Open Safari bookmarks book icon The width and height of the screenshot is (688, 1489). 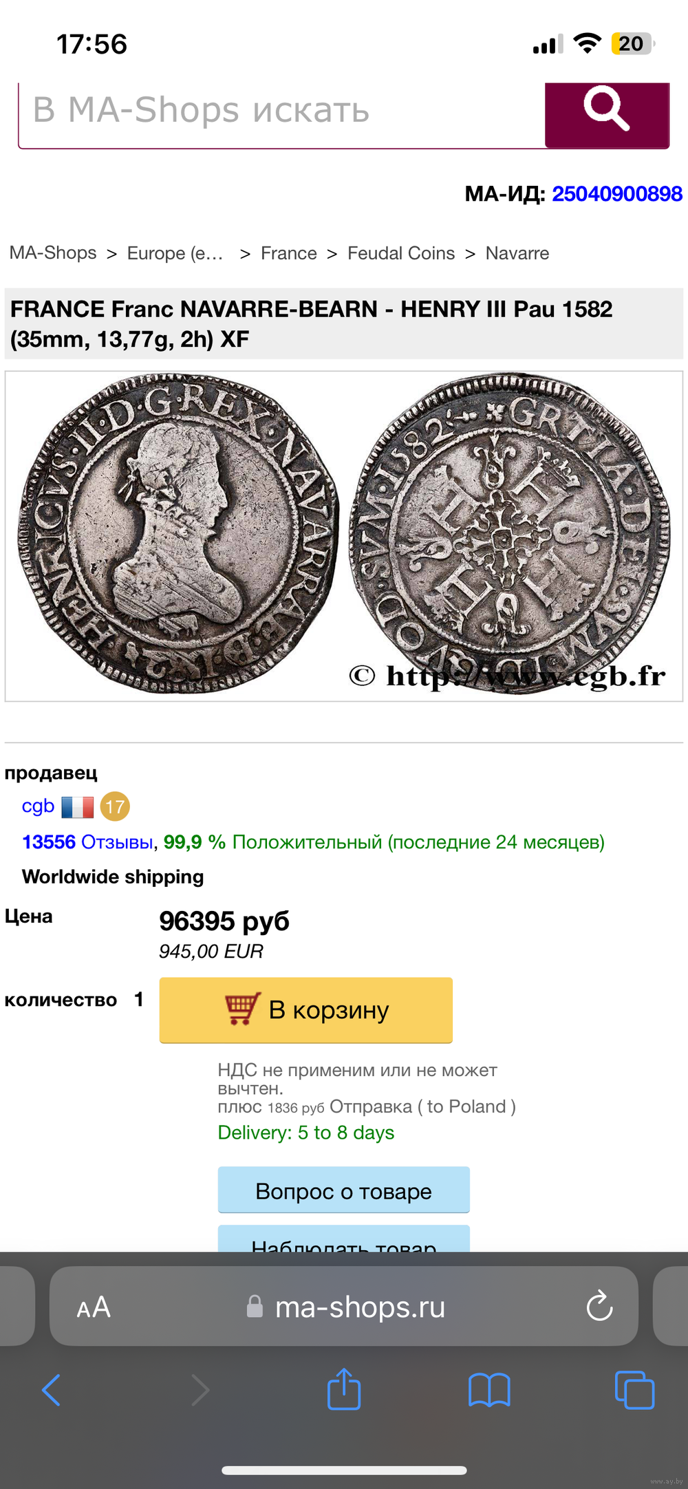(489, 1390)
